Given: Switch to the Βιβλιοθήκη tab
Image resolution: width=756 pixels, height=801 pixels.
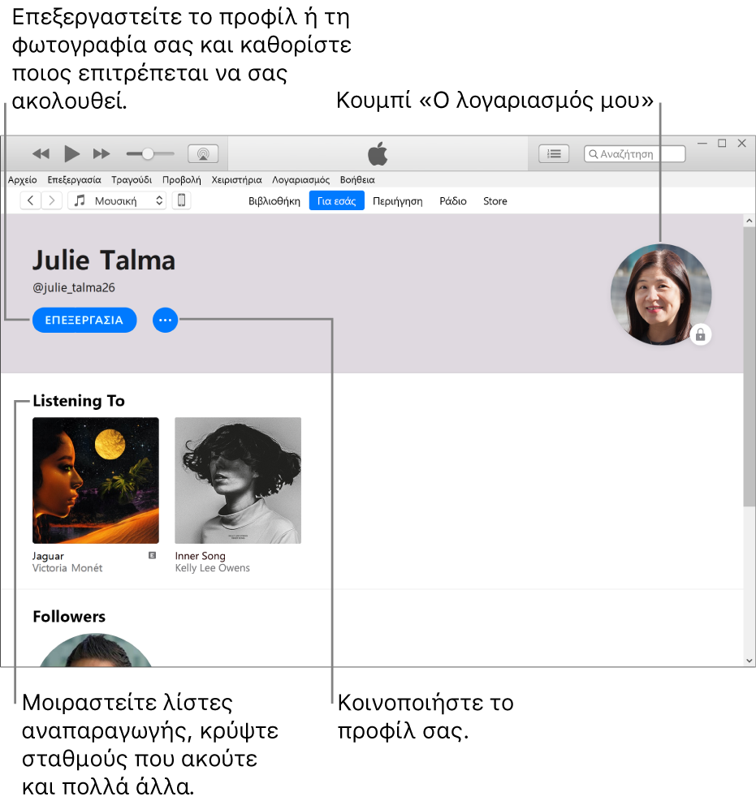Looking at the screenshot, I should tap(274, 201).
